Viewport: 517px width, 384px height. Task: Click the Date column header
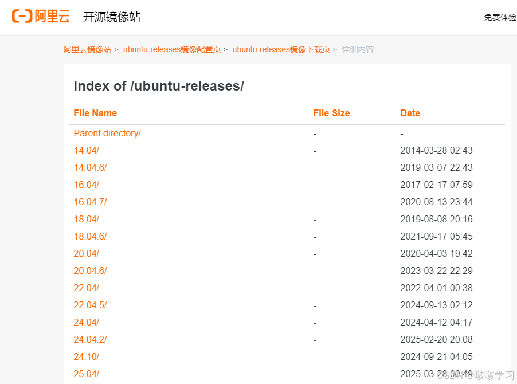410,113
